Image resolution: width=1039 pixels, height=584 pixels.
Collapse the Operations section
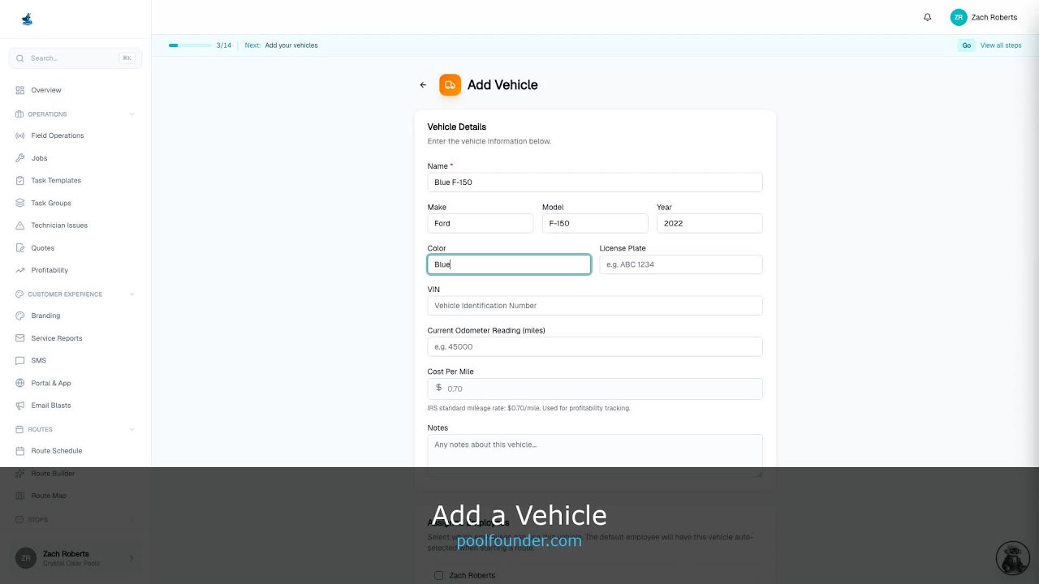131,114
